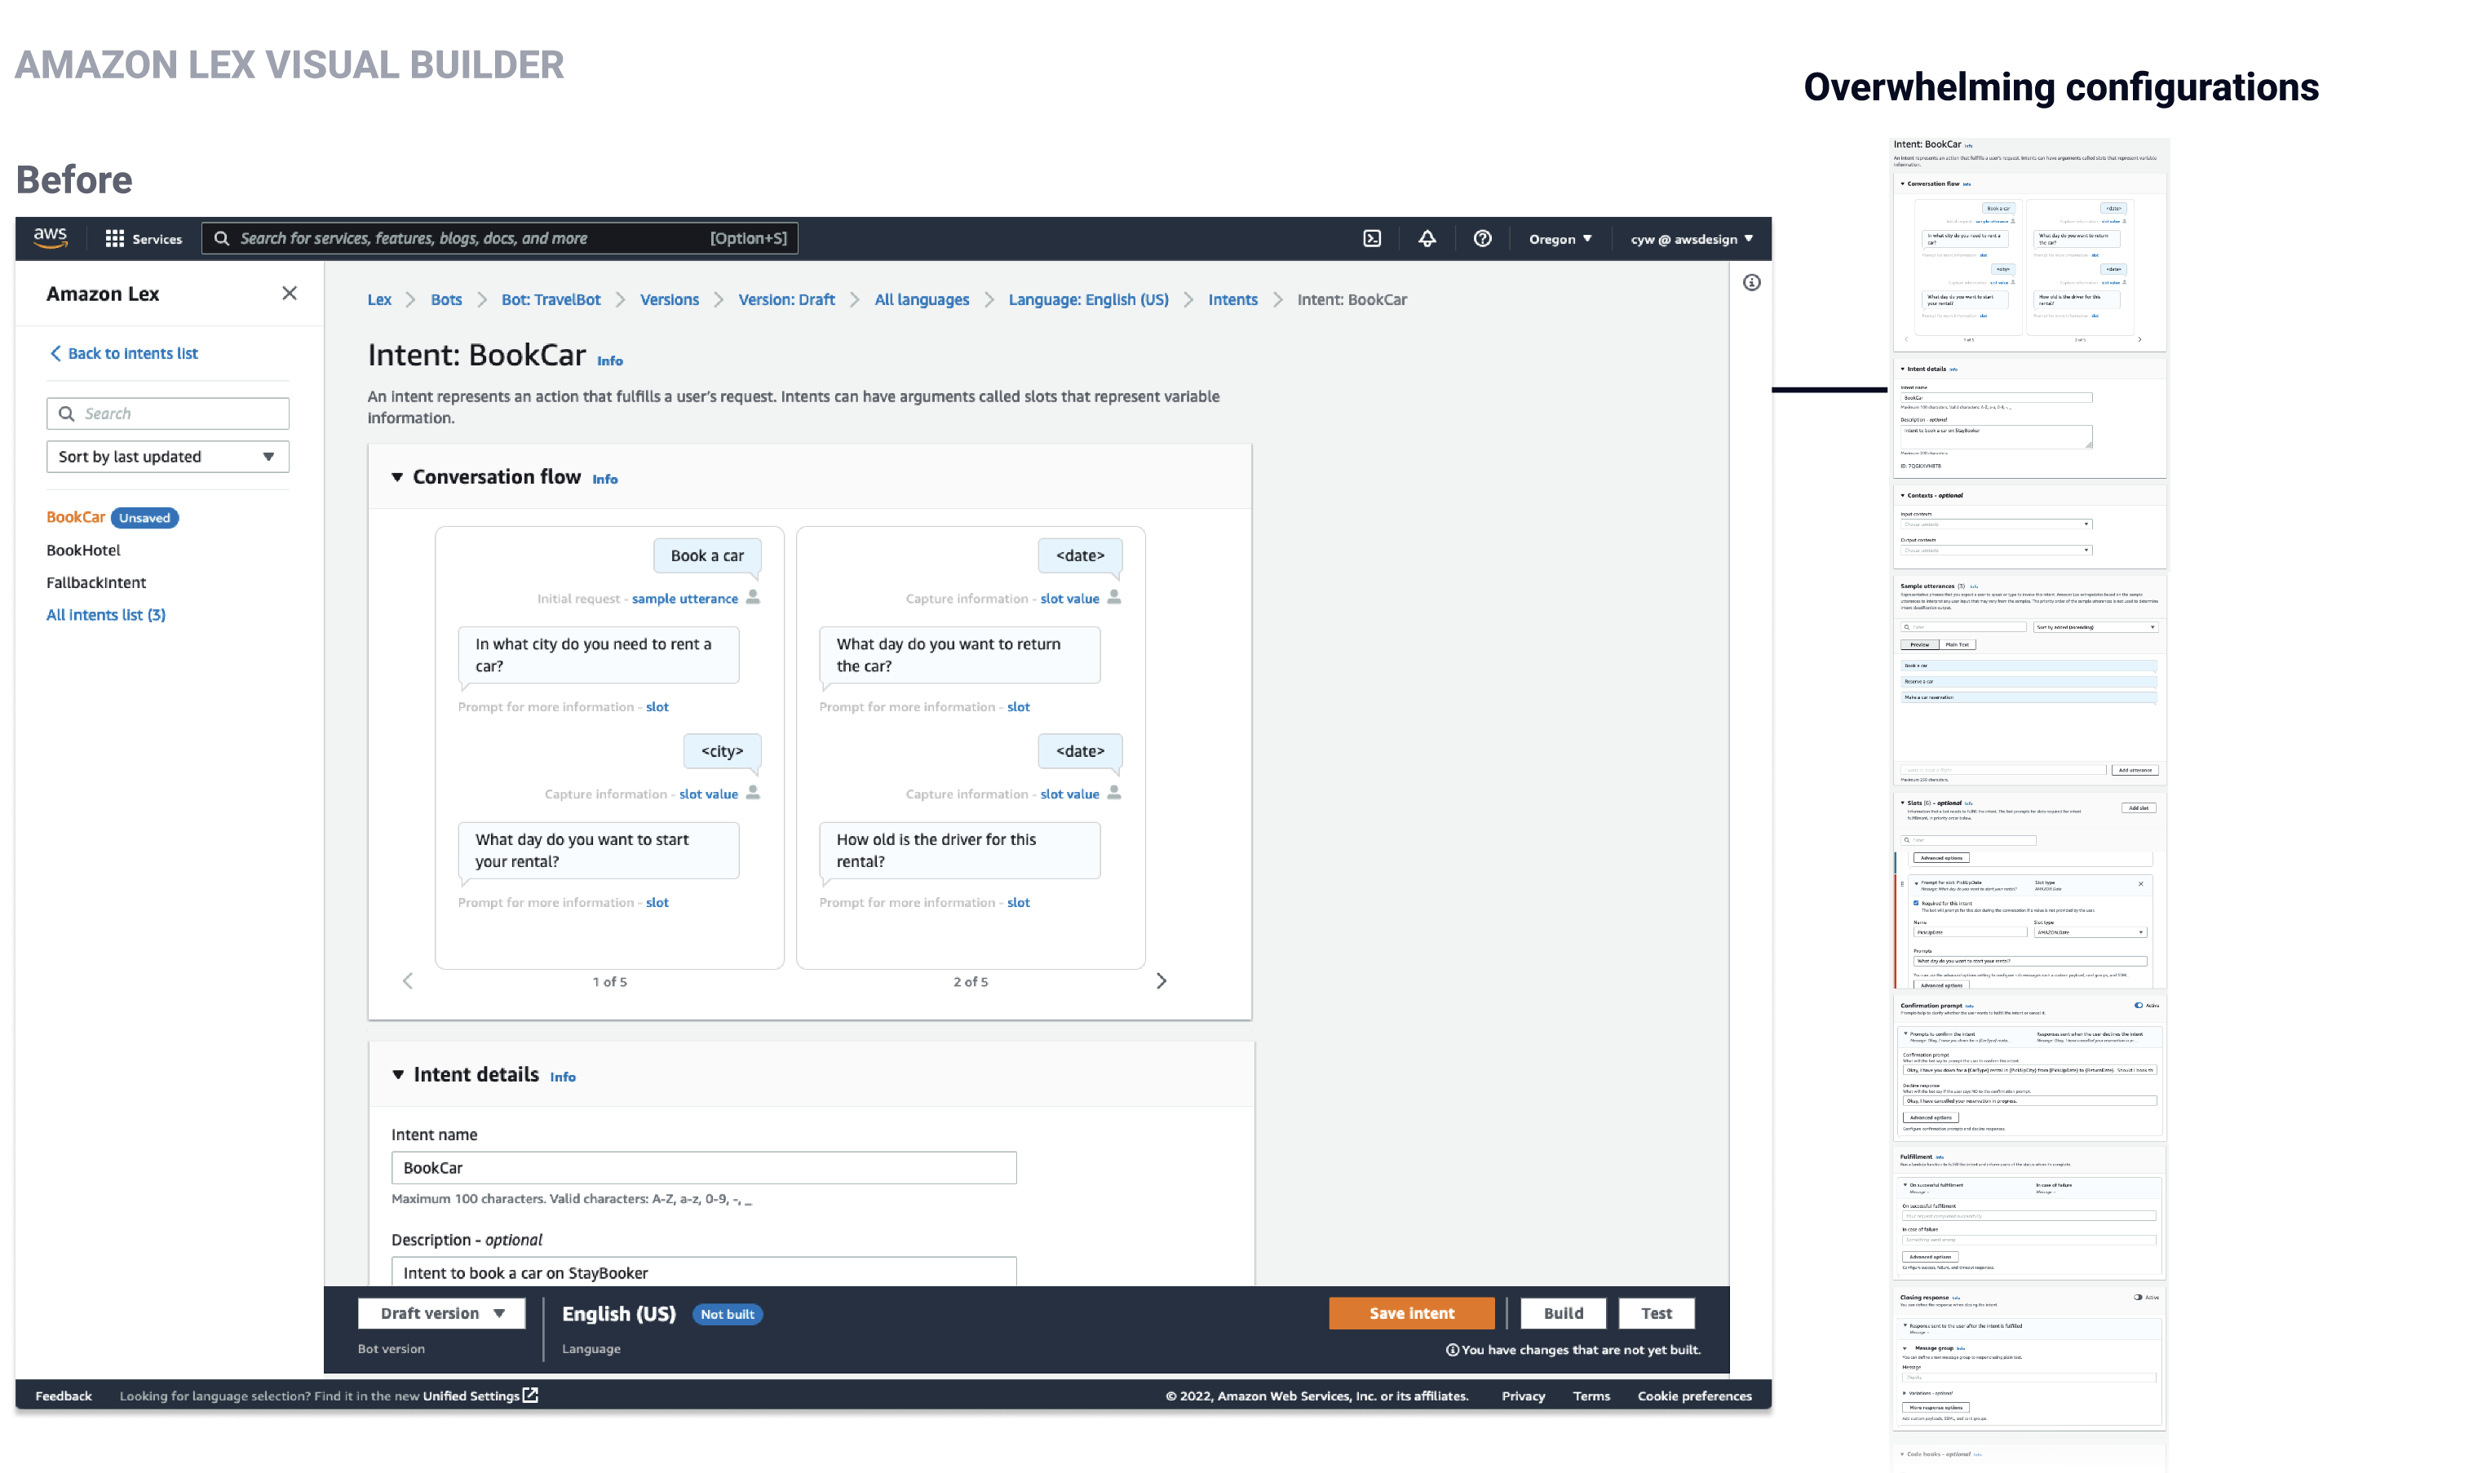Open the Draft version dropdown
The width and height of the screenshot is (2491, 1473).
(441, 1313)
